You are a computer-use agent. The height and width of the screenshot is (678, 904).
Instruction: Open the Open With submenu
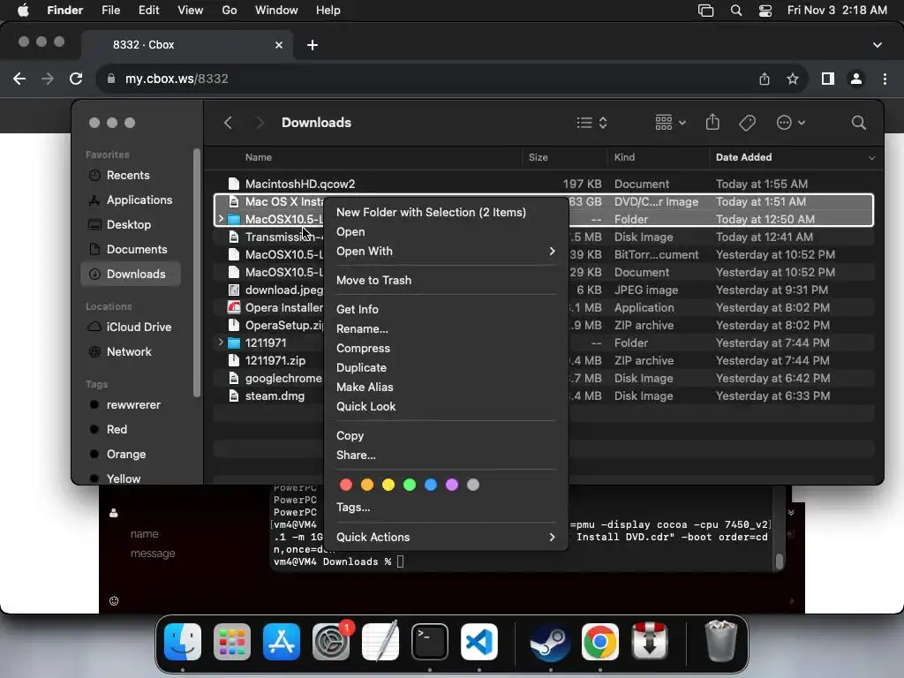point(446,251)
